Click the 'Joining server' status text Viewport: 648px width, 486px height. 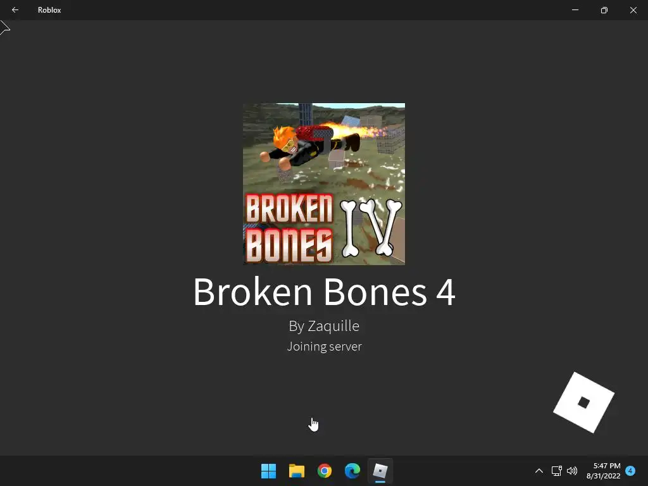[x=324, y=346]
